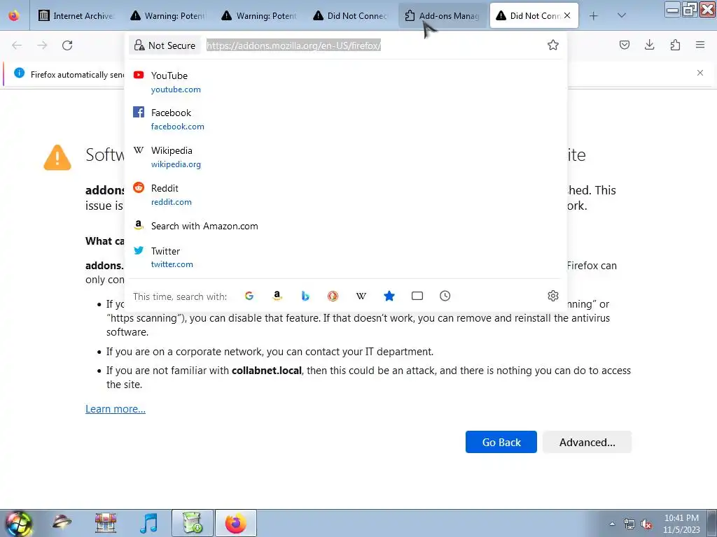Go forward one page with forward arrow
The image size is (717, 537).
42,45
